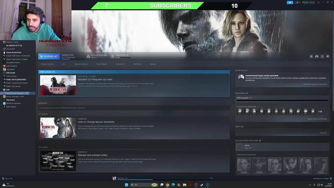Select Grand Theft Auto V Enhanced
The image size is (334, 188).
18,56
